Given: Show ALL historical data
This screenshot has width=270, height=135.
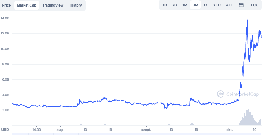Looking at the screenshot, I should click(x=229, y=5).
